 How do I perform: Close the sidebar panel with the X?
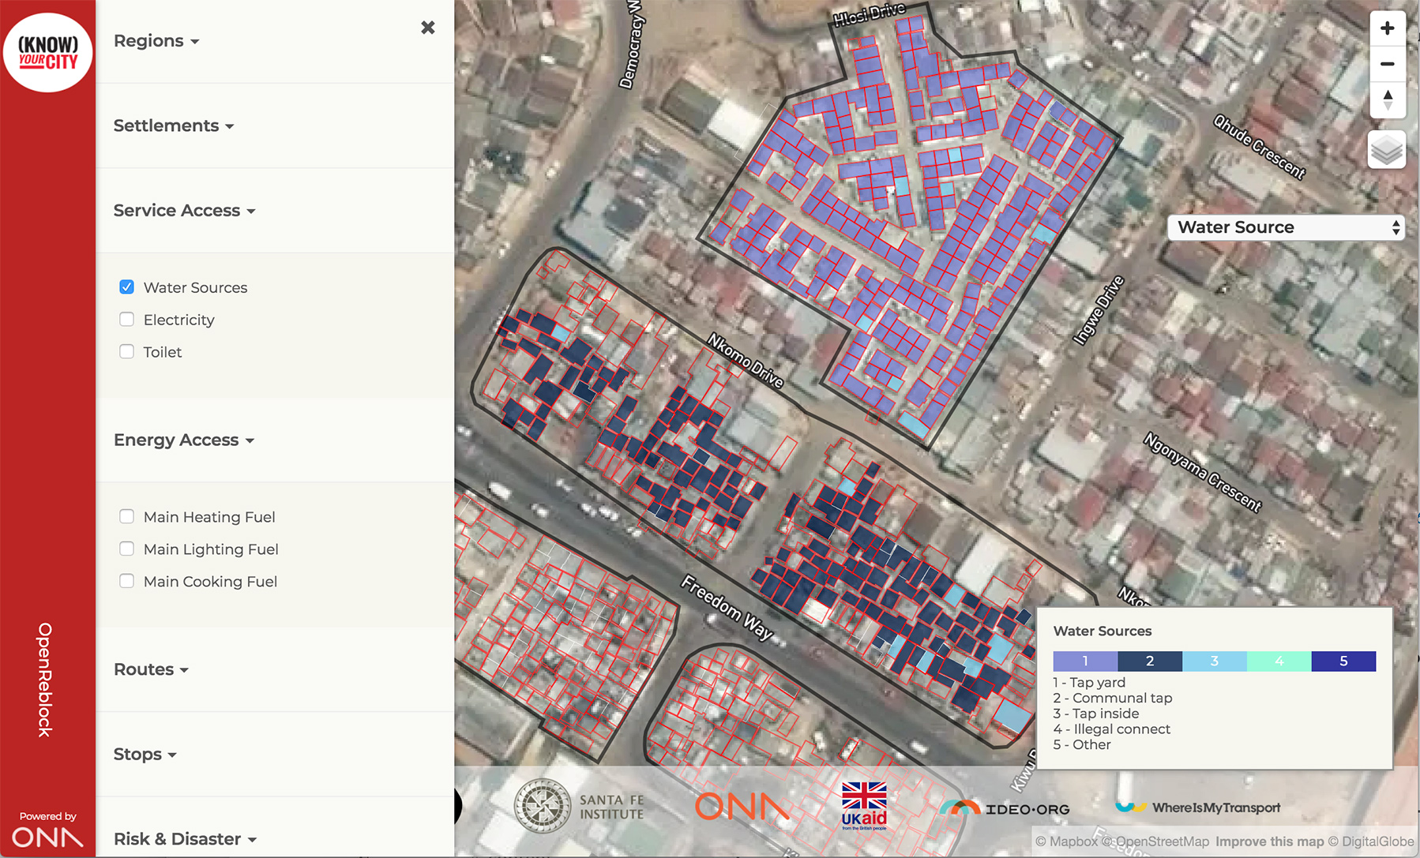pos(428,28)
